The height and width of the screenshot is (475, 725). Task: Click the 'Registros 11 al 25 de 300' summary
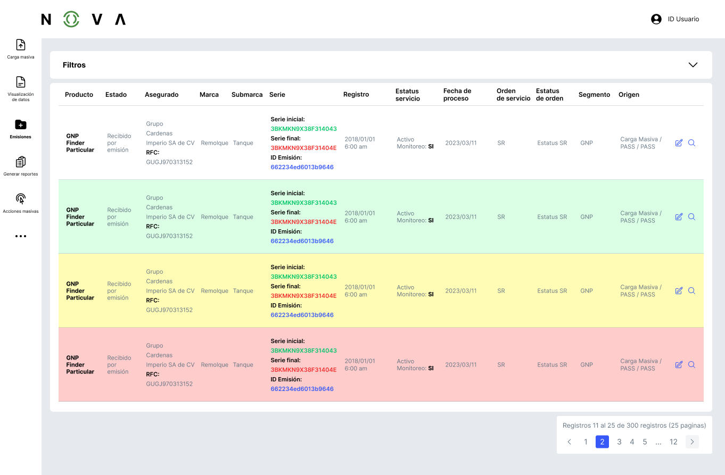point(635,426)
